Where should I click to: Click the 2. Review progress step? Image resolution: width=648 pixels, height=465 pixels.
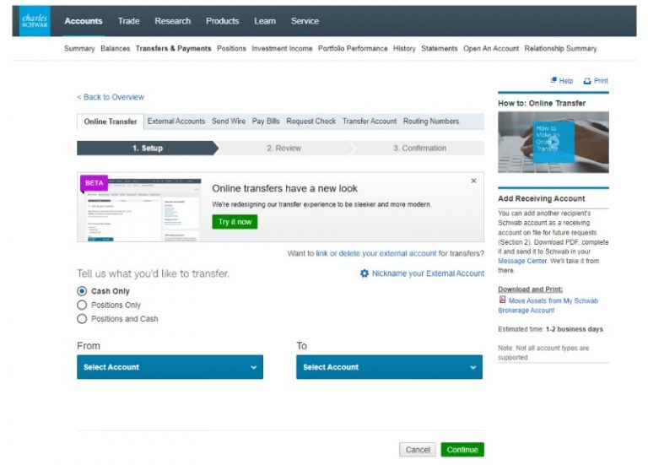283,148
